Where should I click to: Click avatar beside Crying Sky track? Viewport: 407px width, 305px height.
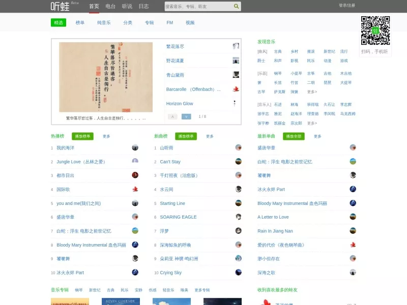pyautogui.click(x=238, y=272)
